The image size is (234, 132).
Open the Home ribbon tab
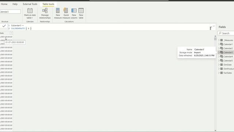coord(4,4)
